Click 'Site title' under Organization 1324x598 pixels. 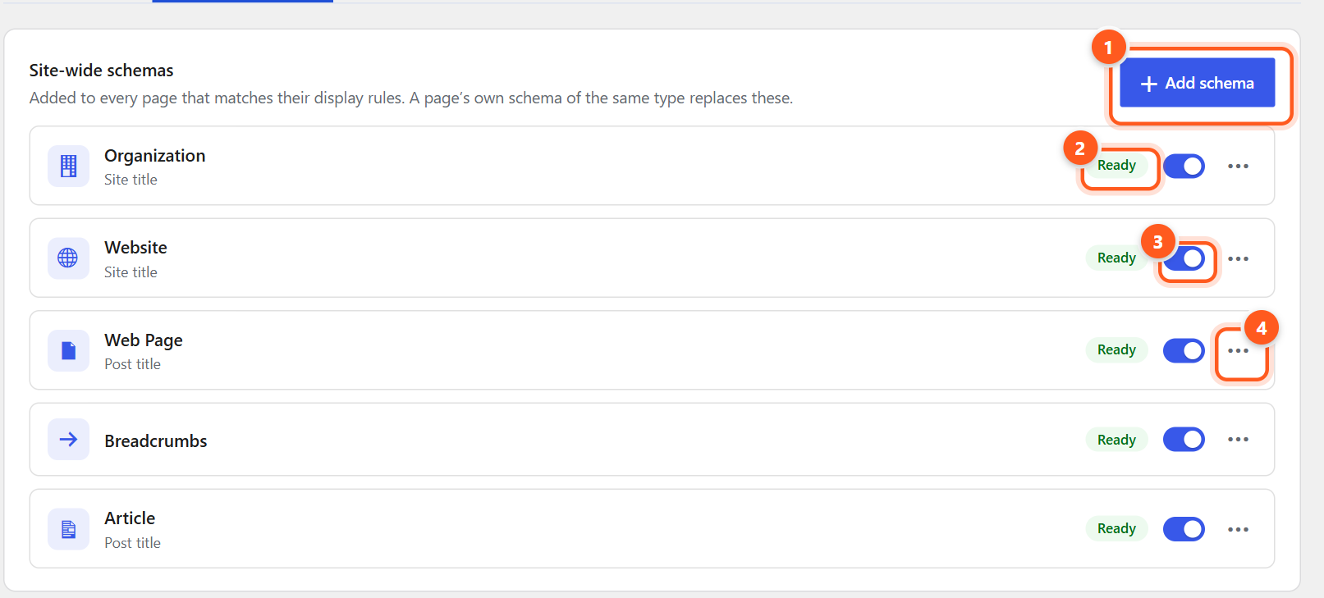click(131, 180)
